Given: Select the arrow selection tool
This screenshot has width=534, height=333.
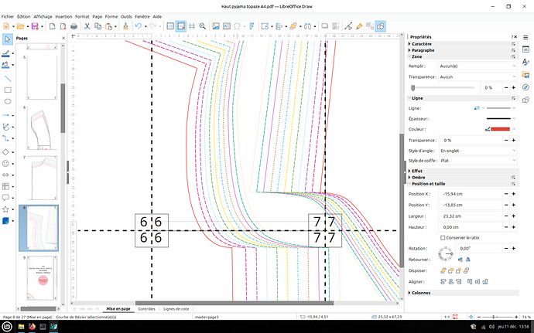Looking at the screenshot, I should pyautogui.click(x=7, y=39).
